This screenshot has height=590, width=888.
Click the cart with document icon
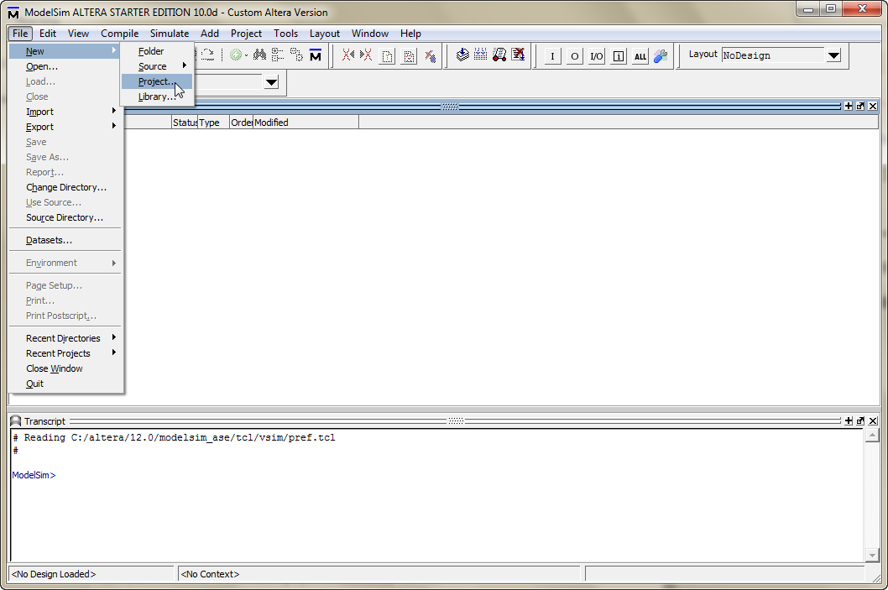[x=499, y=55]
